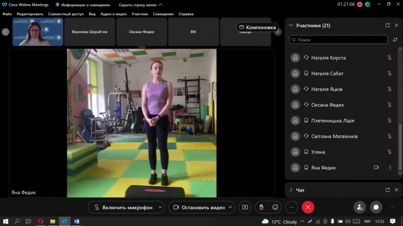The height and width of the screenshot is (226, 403).
Task: Toggle the participants panel icon
Action: (359, 207)
